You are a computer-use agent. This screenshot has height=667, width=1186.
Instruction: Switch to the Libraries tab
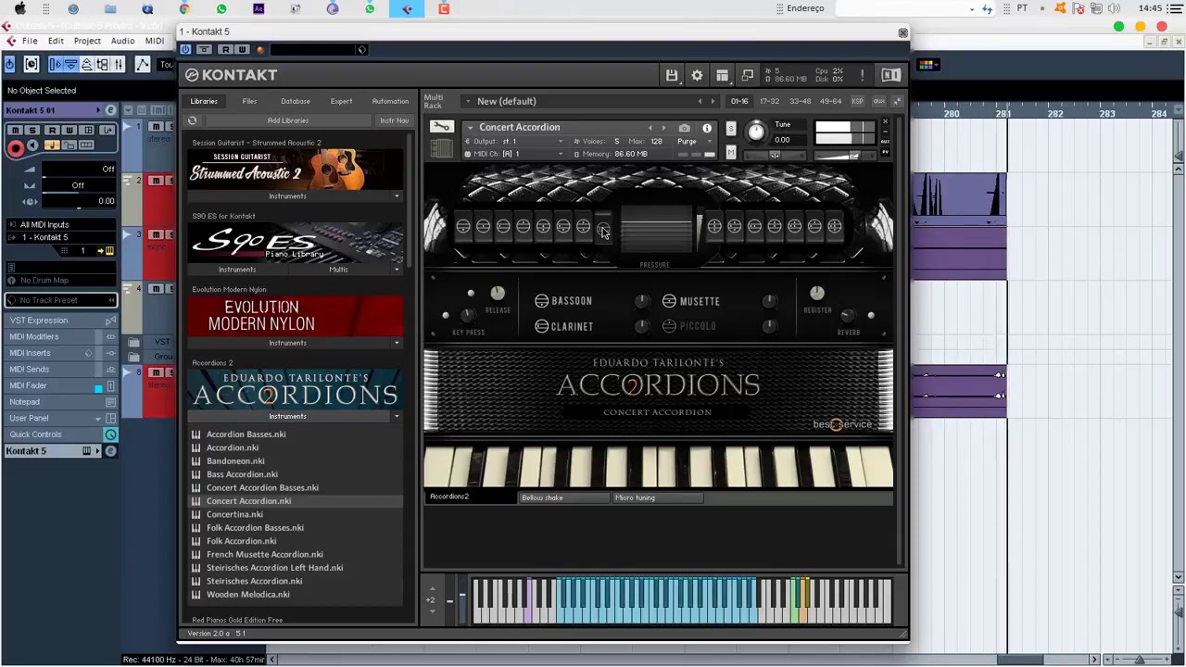pos(204,101)
